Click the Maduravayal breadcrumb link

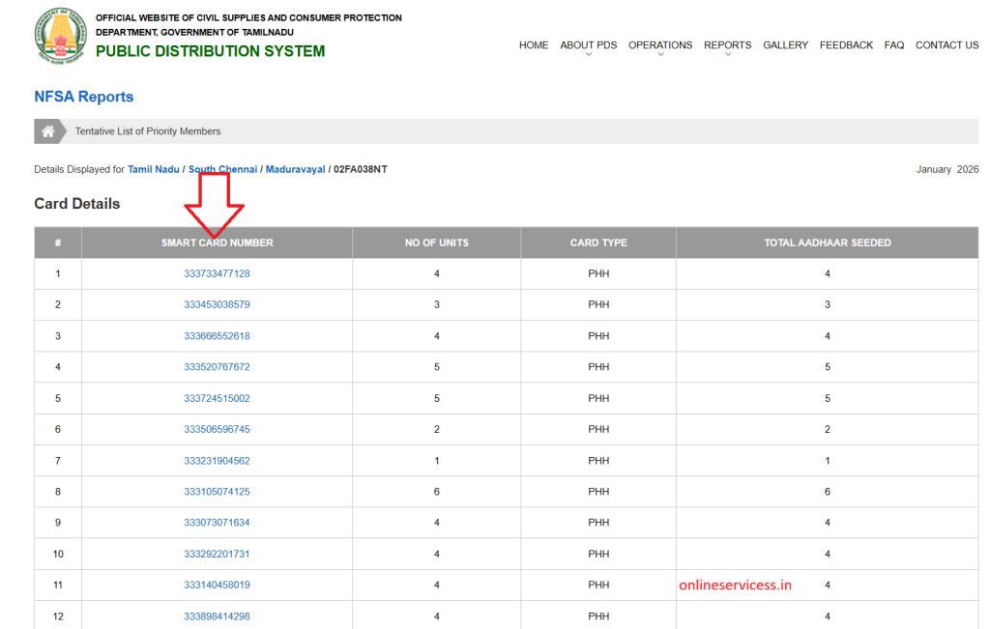point(295,169)
